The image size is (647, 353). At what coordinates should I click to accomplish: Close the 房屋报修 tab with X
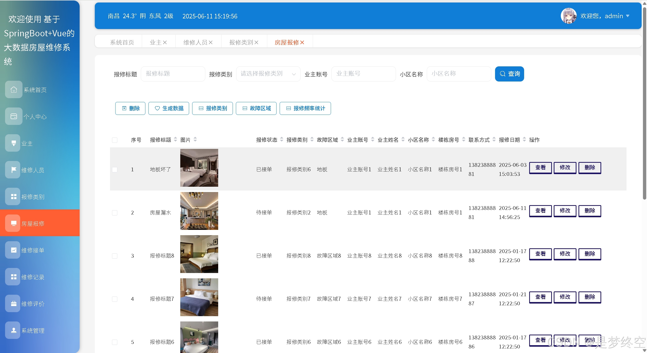(302, 42)
